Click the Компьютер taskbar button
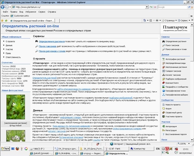Viewport: 194px width, 156px height. click(x=142, y=149)
